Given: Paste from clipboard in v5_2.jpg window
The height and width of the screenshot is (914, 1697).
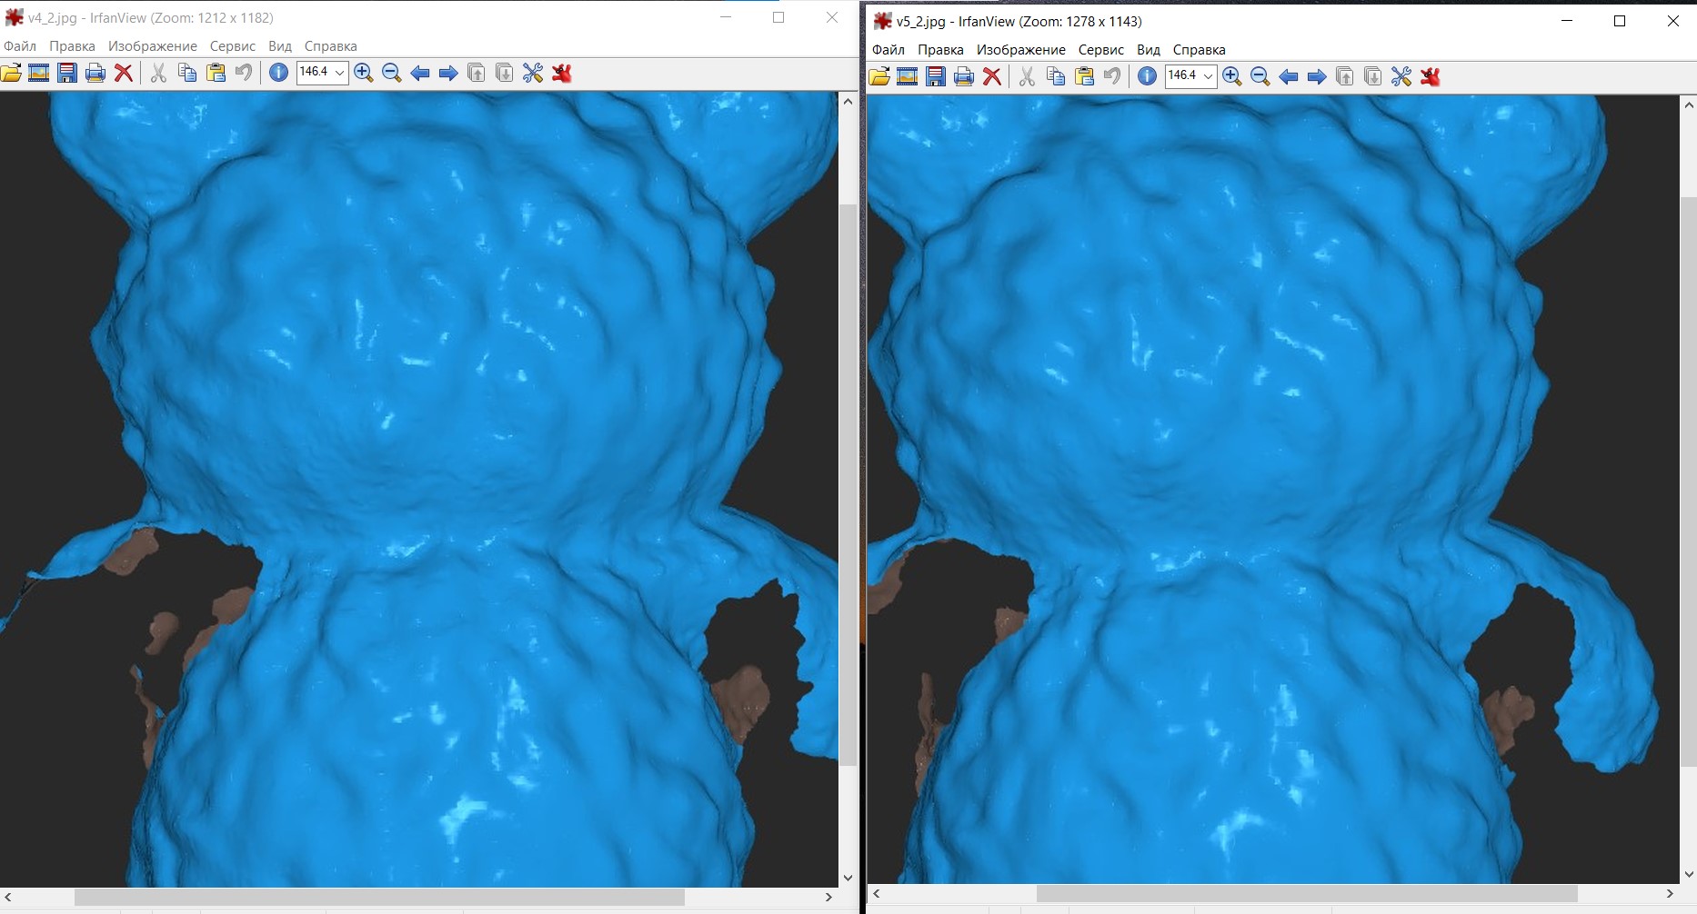Looking at the screenshot, I should click(x=1084, y=76).
